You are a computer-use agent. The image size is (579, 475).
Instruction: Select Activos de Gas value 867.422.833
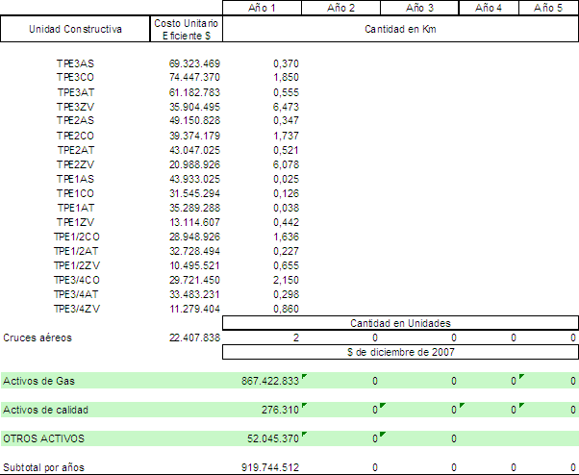270,381
